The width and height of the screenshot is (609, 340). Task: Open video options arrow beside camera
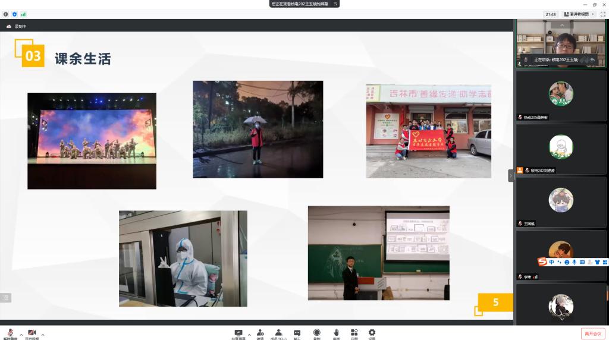click(43, 335)
